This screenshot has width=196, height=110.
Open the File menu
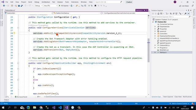point(7,2)
